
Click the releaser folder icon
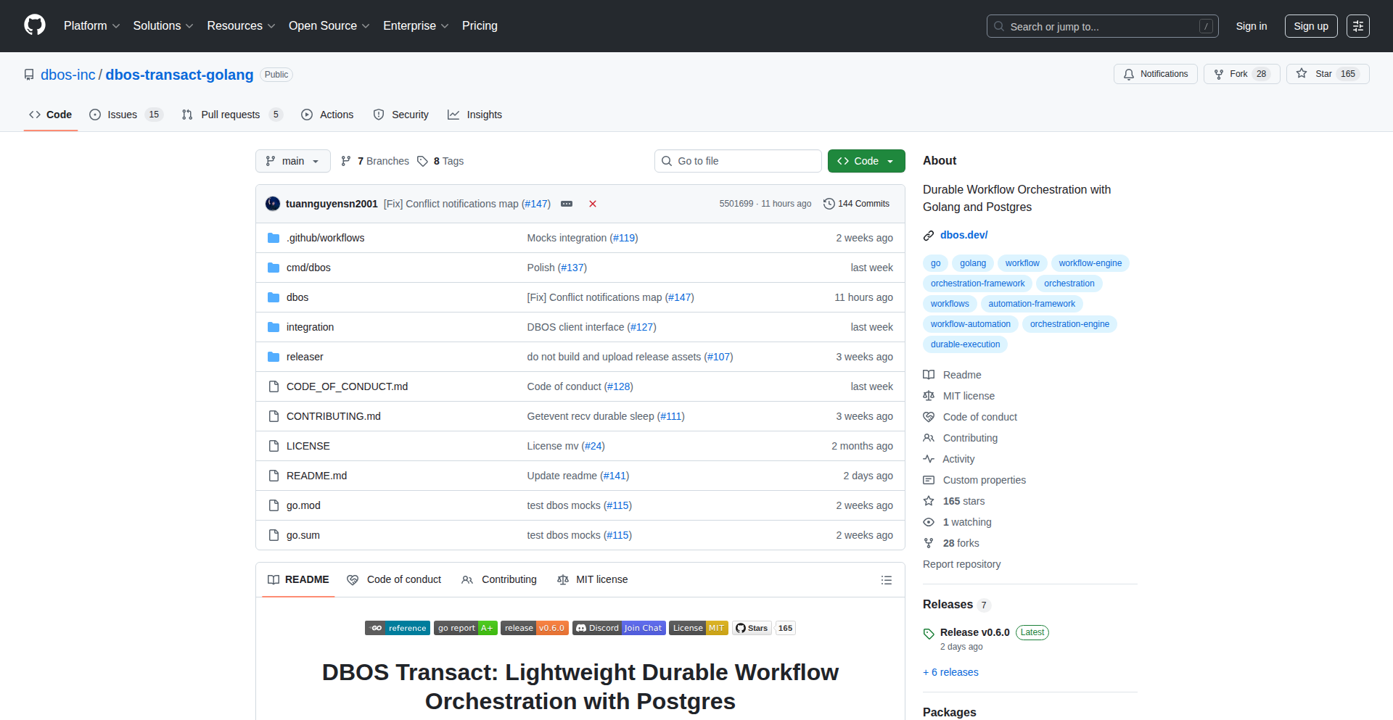click(x=274, y=357)
